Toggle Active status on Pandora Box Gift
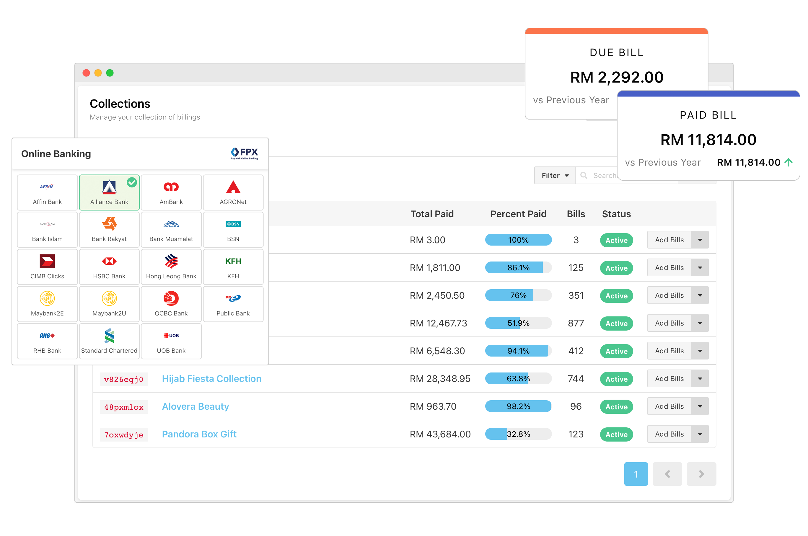Screen dimensions: 808x536 [616, 434]
